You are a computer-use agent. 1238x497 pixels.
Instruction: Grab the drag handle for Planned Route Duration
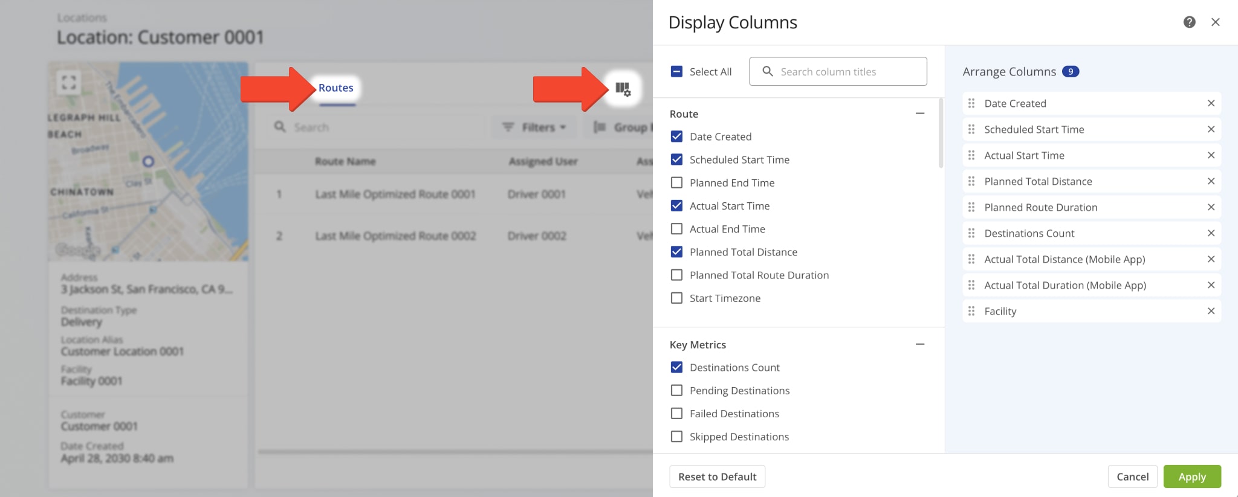[971, 207]
